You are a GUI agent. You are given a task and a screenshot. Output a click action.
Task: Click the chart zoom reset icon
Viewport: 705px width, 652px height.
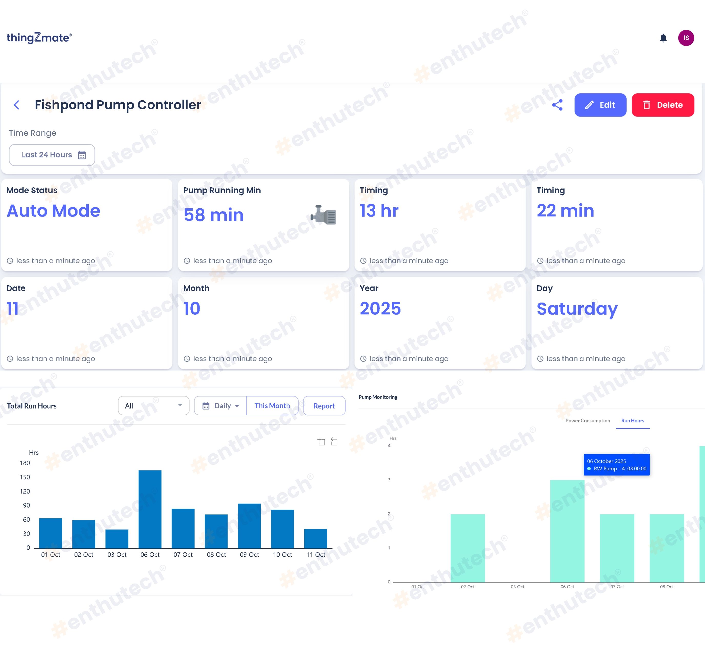(334, 441)
